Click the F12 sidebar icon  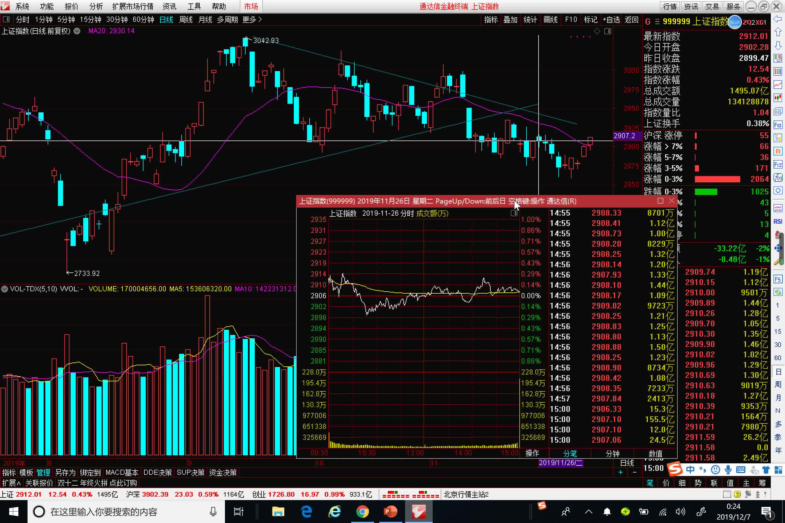pyautogui.click(x=778, y=164)
